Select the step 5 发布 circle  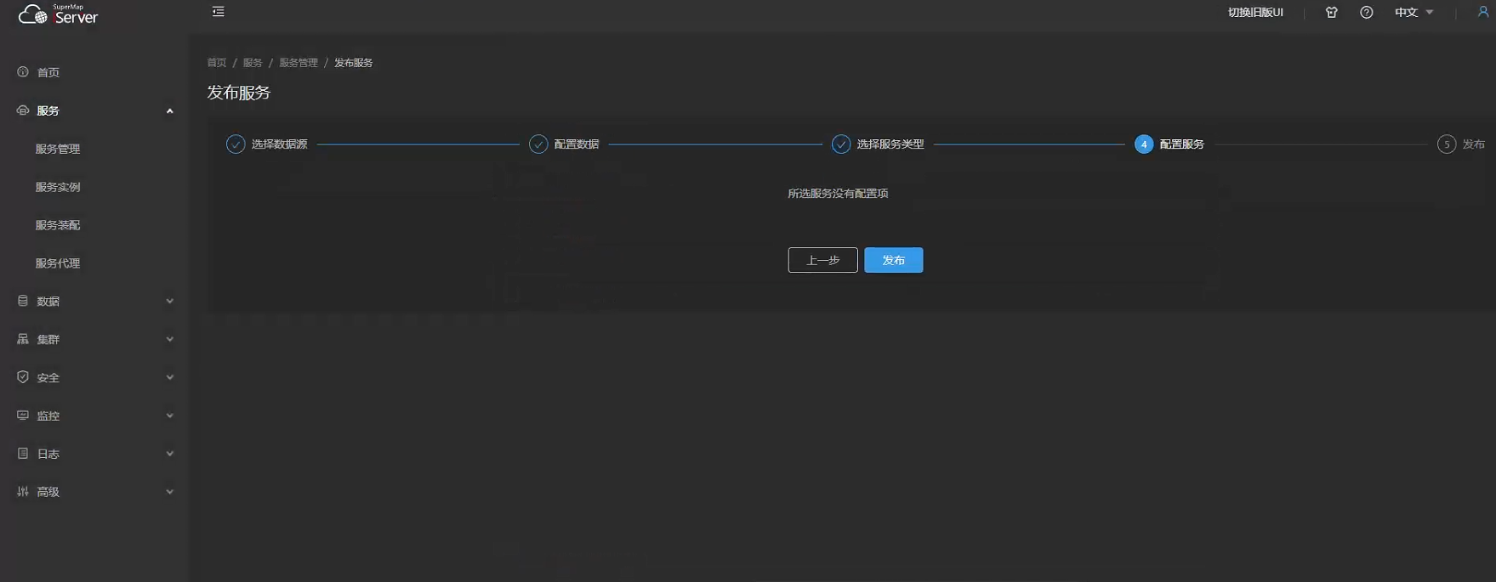tap(1446, 144)
